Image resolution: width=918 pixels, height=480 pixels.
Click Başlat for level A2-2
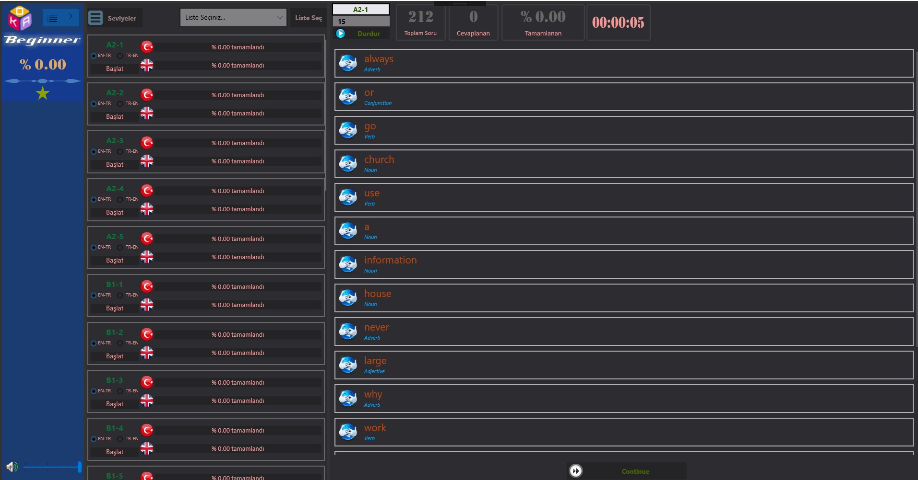click(x=115, y=116)
